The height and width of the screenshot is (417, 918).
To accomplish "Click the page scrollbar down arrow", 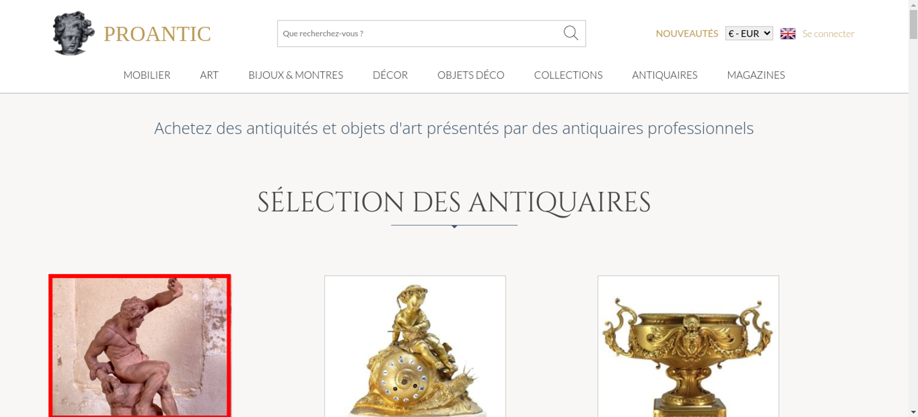I will (913, 412).
